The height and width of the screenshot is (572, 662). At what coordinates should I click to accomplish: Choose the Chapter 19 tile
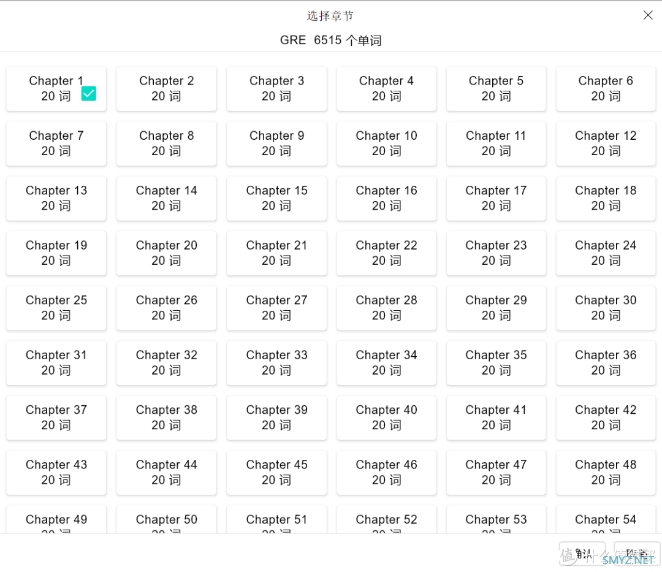coord(56,253)
